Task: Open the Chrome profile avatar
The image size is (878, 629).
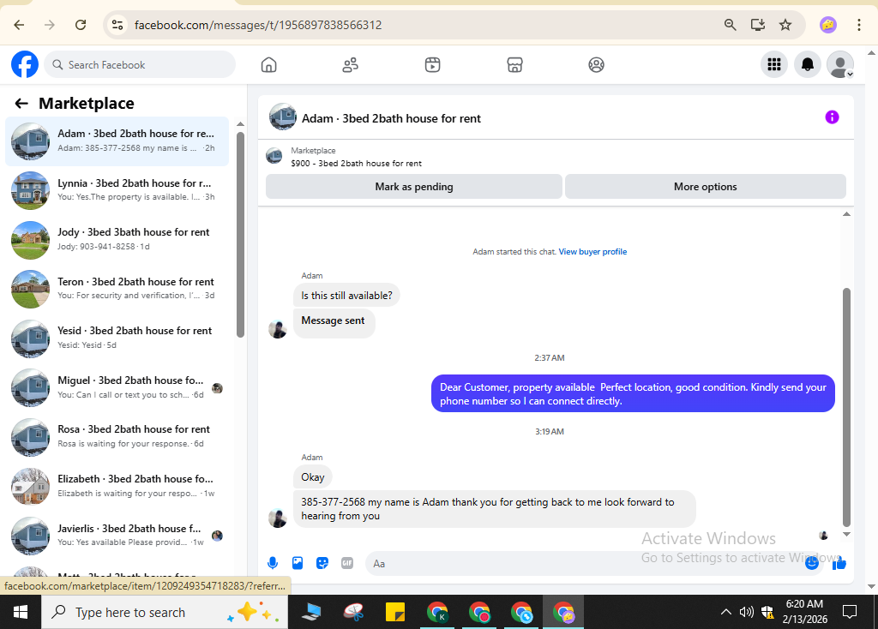Action: pyautogui.click(x=827, y=25)
